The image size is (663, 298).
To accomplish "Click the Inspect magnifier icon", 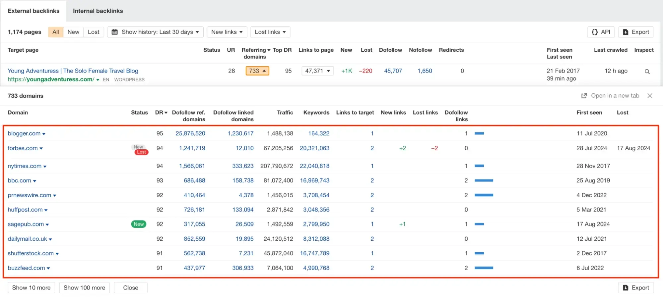I will click(647, 72).
